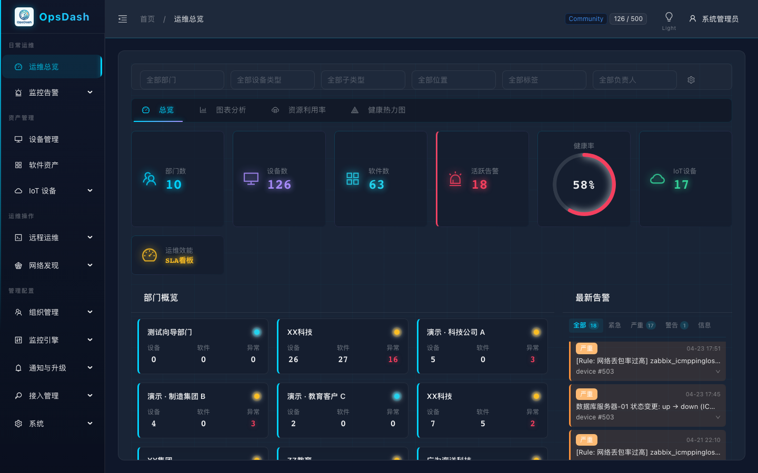758x473 pixels.
Task: Click the 远程运维 terminal icon in sidebar
Action: click(x=18, y=238)
